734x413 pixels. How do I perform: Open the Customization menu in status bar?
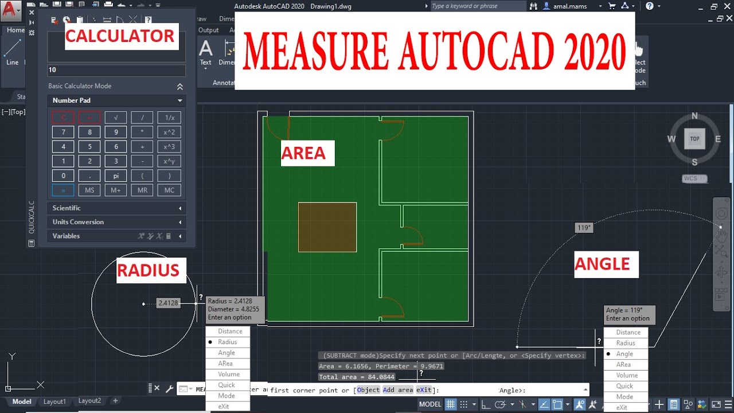click(x=727, y=404)
